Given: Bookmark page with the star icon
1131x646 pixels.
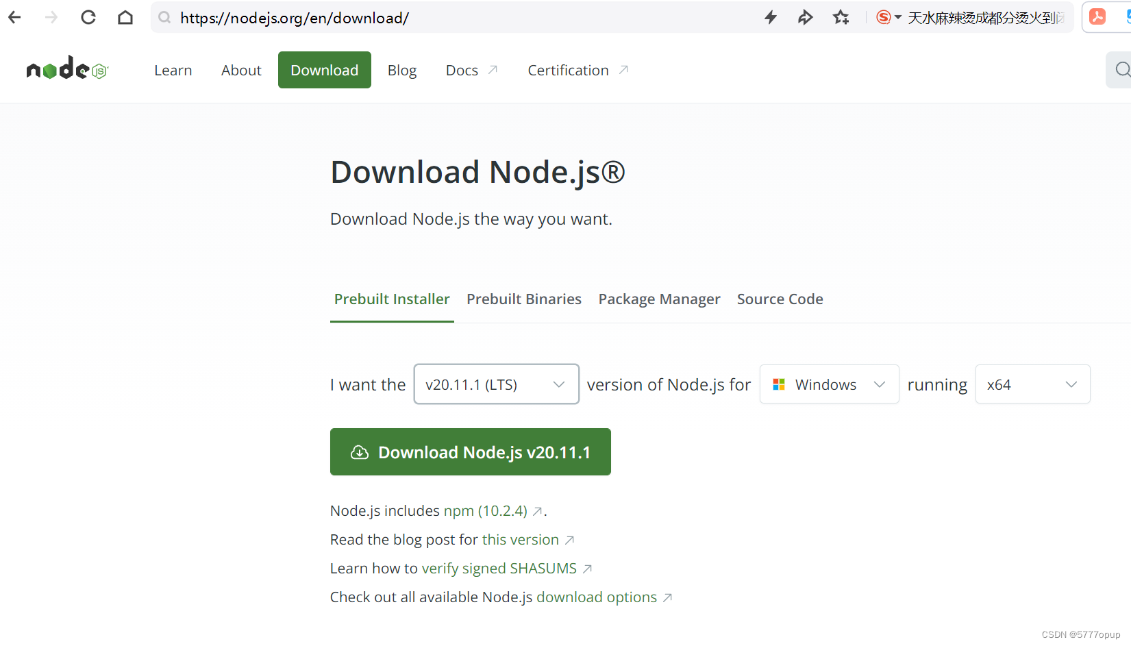Looking at the screenshot, I should point(841,17).
